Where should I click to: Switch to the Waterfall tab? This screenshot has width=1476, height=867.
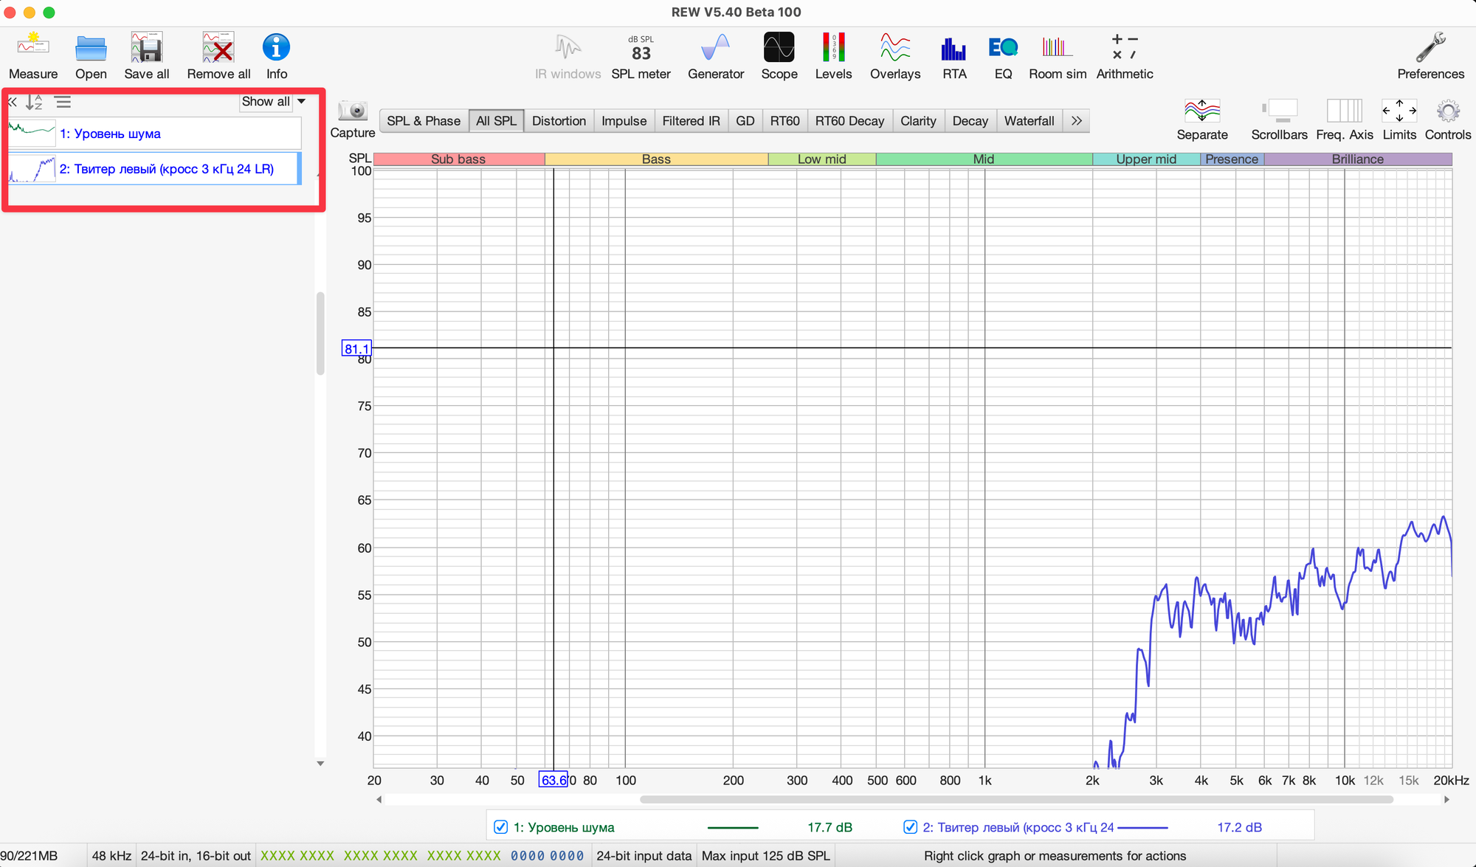pos(1029,121)
